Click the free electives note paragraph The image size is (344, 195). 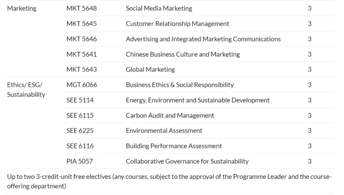click(169, 181)
